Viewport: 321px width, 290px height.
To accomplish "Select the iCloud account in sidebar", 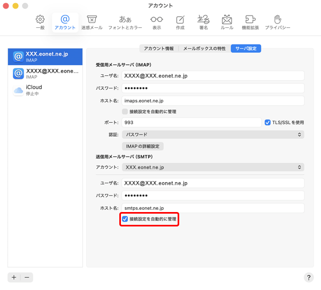I will (45, 90).
